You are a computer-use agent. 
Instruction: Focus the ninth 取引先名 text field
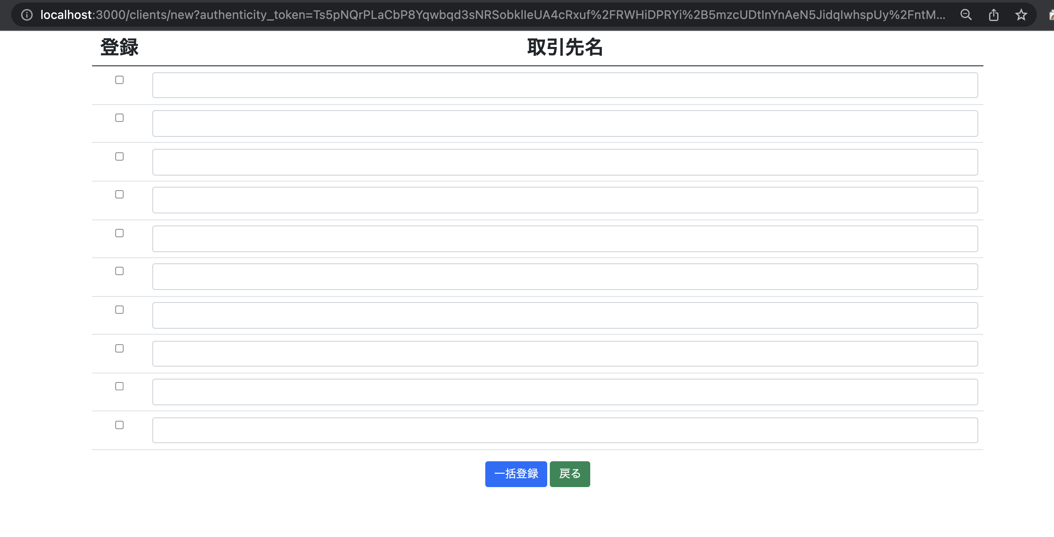[x=565, y=392]
